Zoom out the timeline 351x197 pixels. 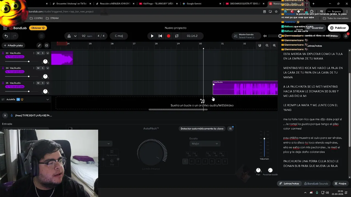267,45
